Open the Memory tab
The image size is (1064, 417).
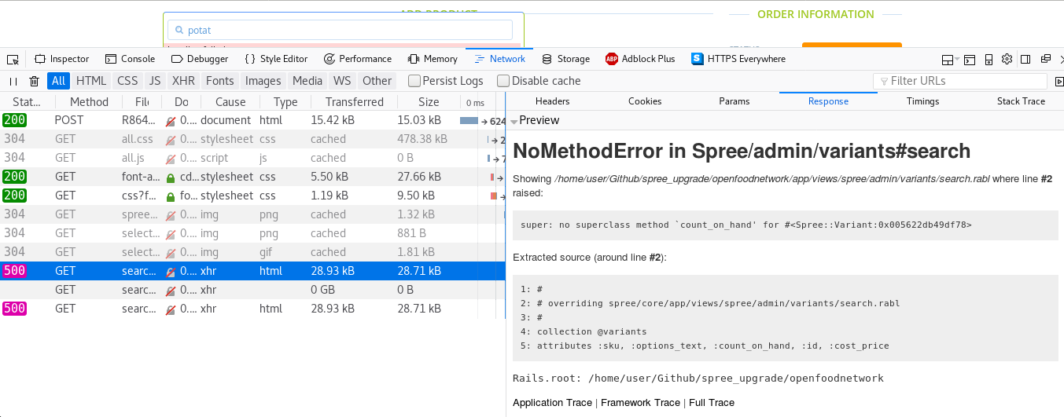[x=433, y=59]
